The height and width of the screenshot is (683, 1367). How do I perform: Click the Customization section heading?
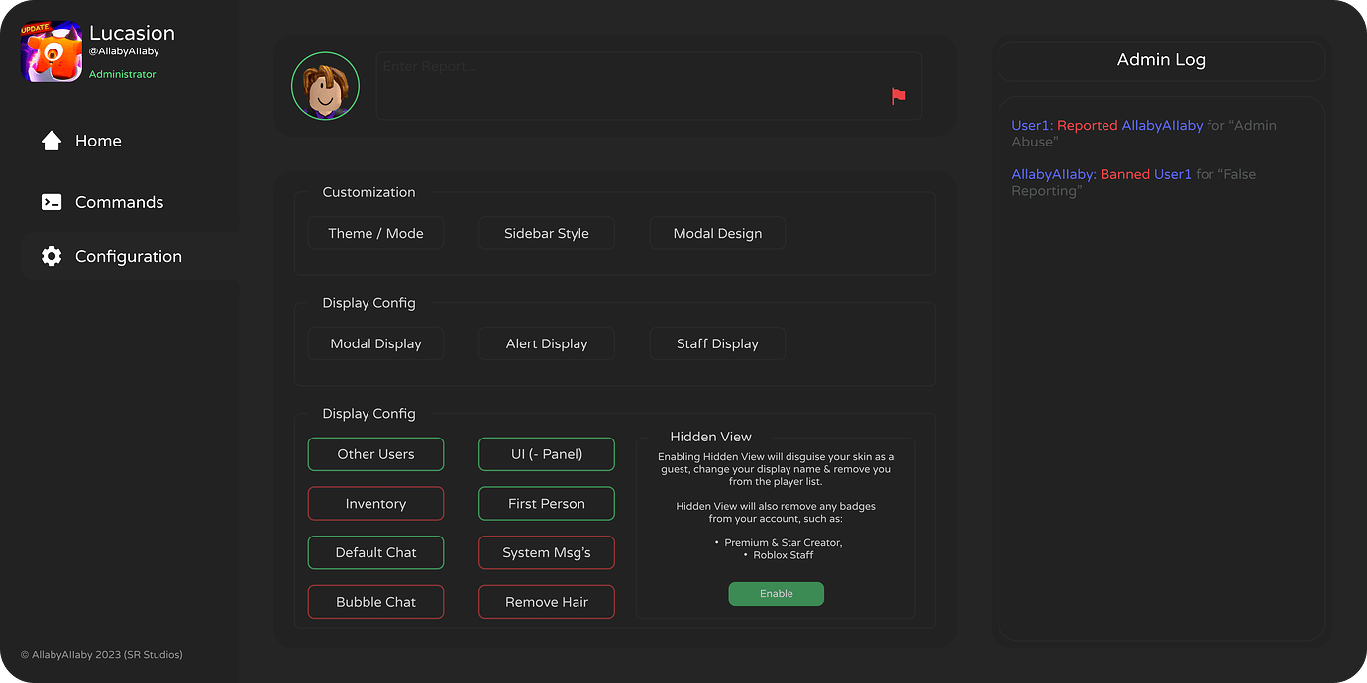tap(368, 192)
